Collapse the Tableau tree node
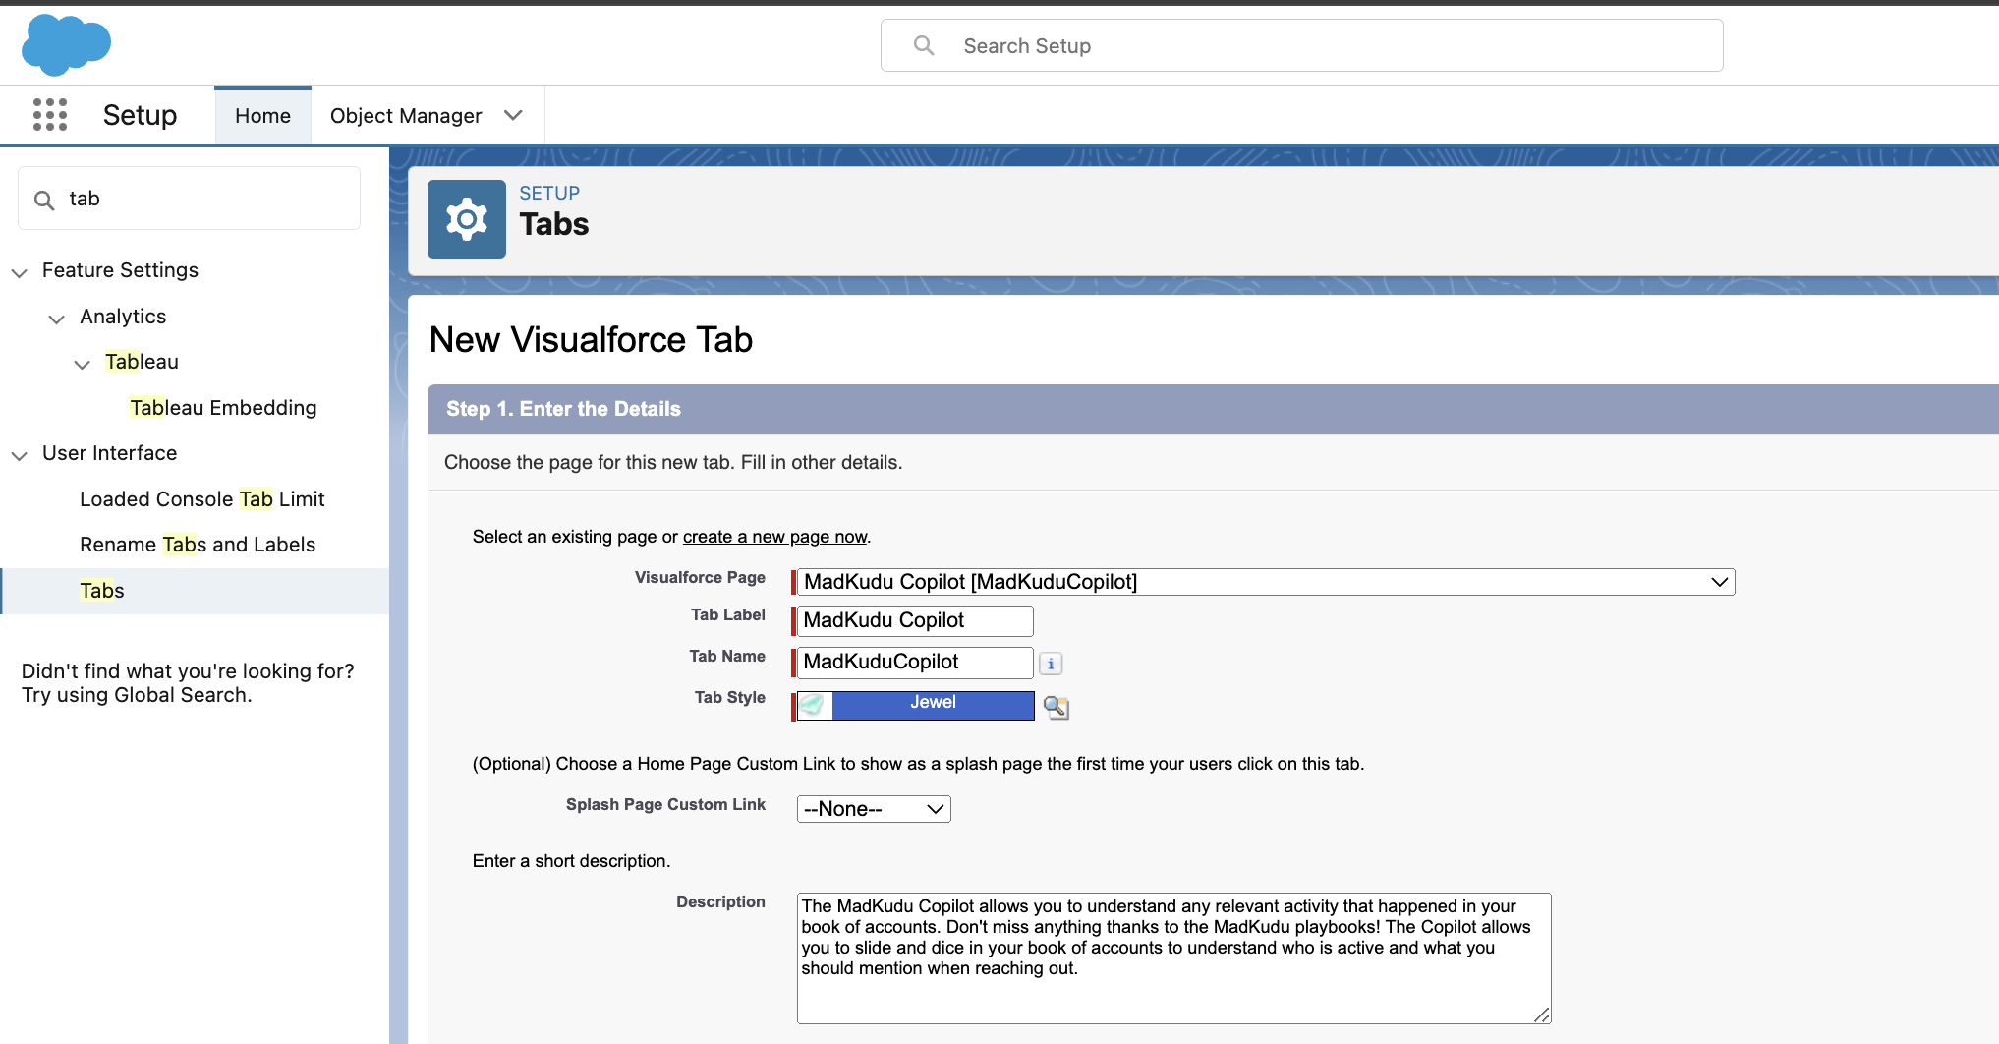Viewport: 1999px width, 1044px height. click(83, 364)
